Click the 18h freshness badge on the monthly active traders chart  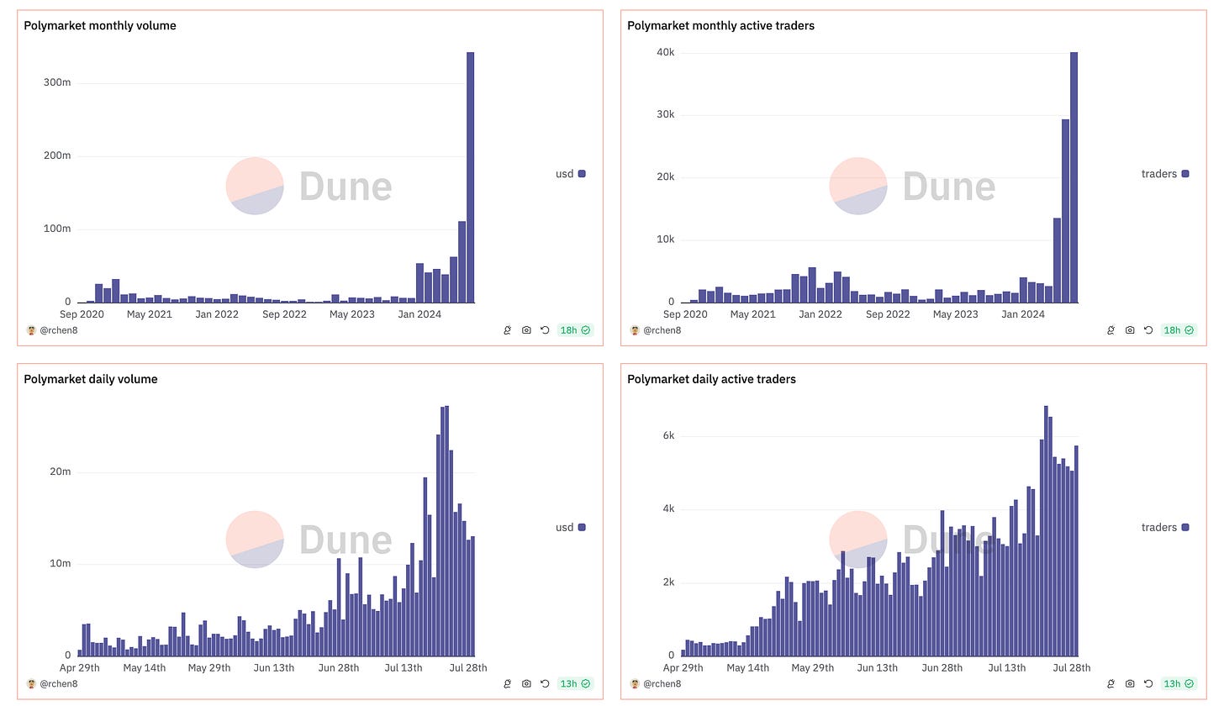coord(1179,330)
